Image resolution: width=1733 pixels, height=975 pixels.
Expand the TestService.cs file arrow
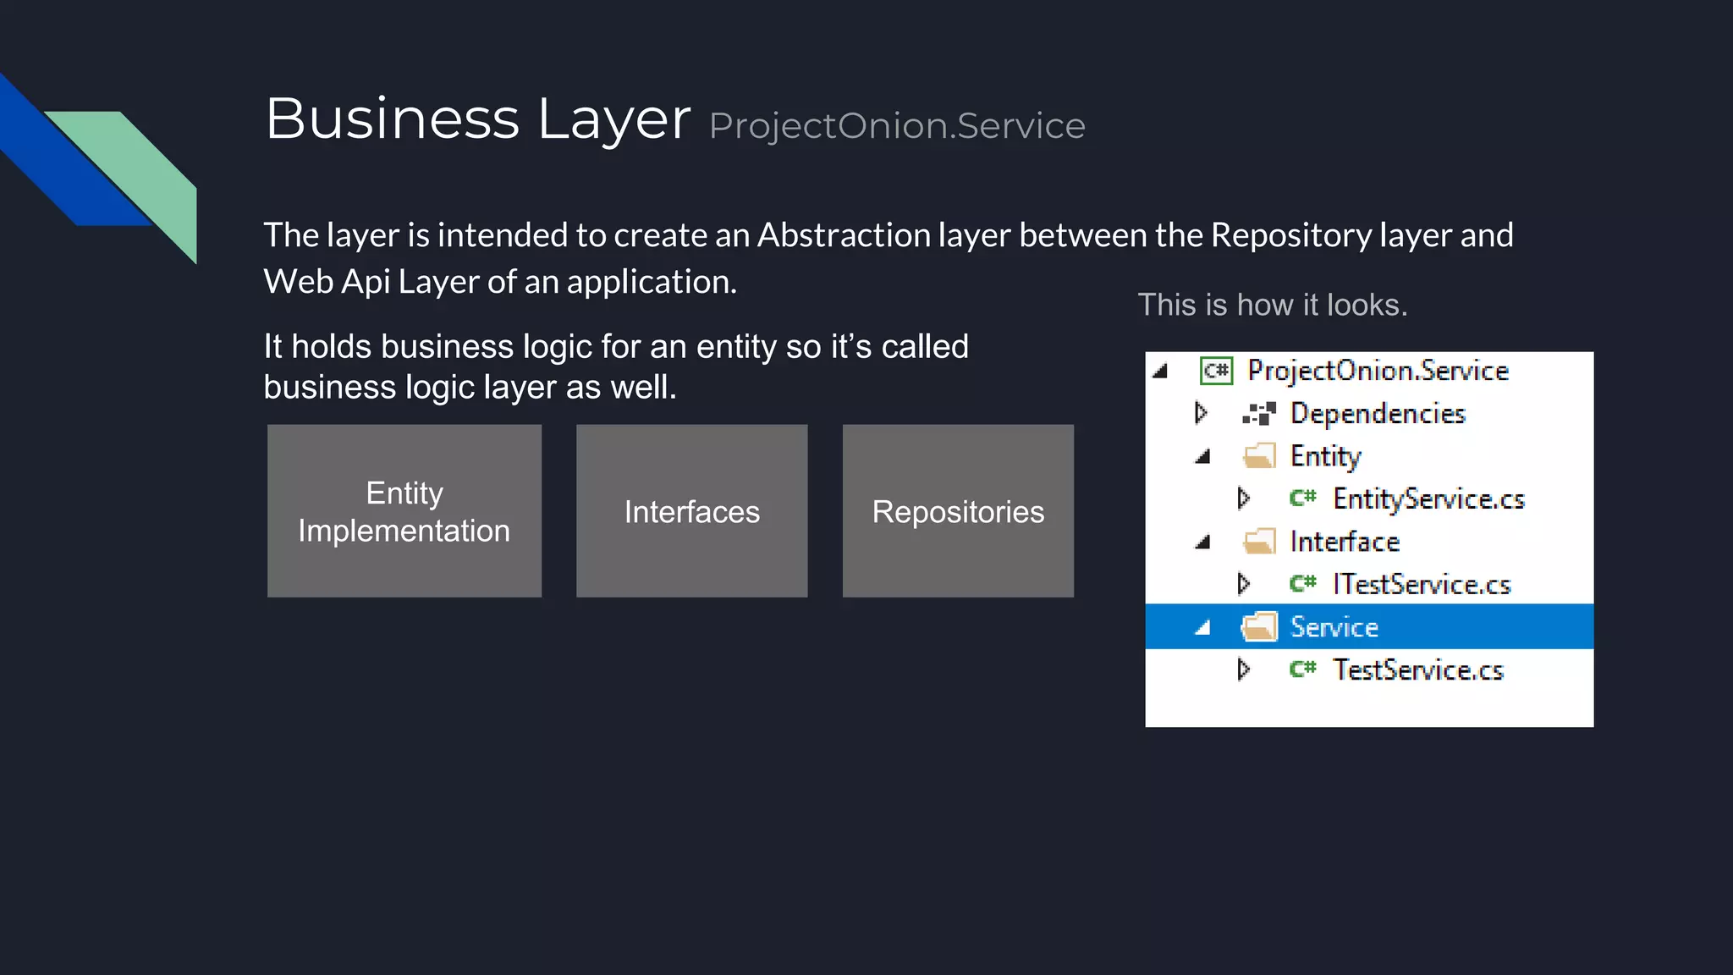click(1243, 669)
